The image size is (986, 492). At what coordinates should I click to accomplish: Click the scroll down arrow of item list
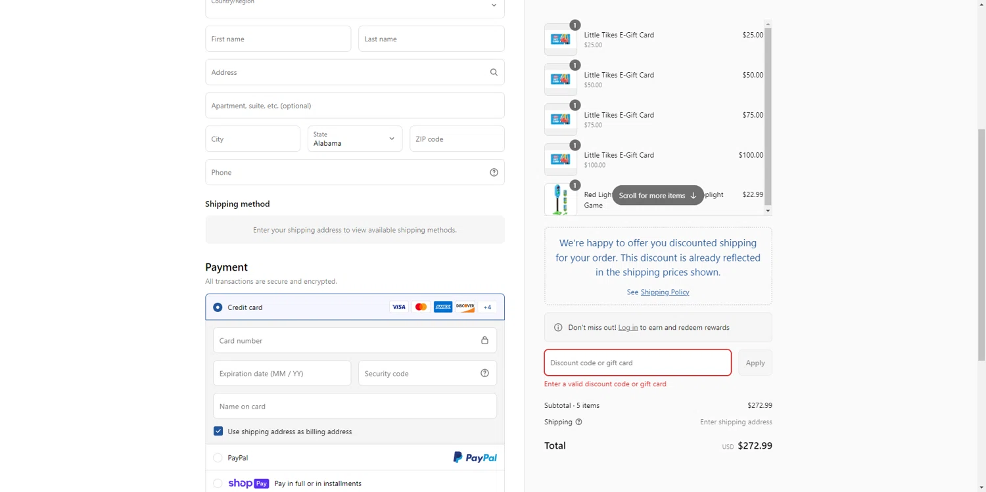tap(768, 211)
